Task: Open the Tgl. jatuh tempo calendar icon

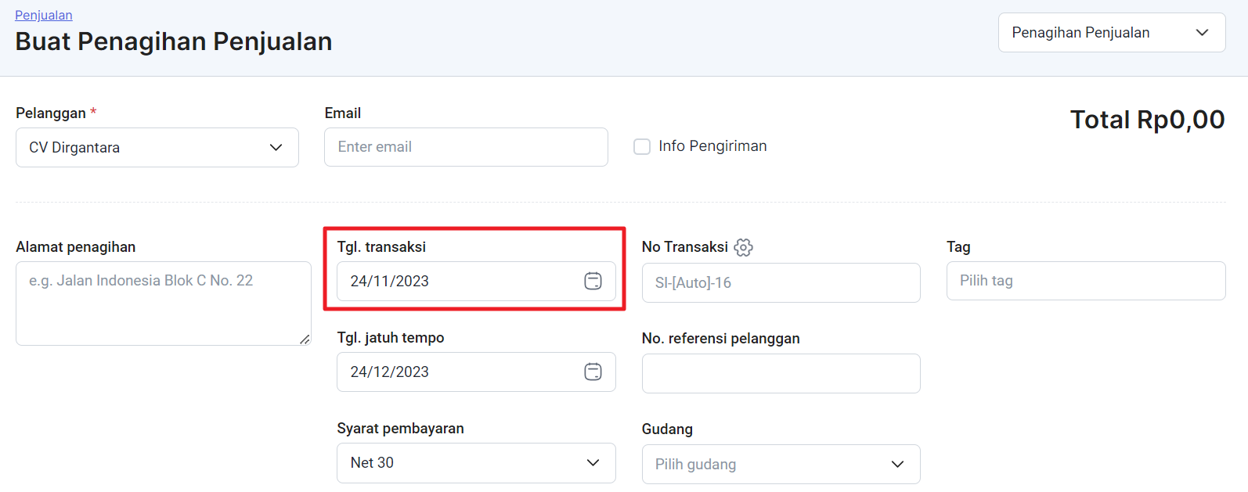Action: 593,372
